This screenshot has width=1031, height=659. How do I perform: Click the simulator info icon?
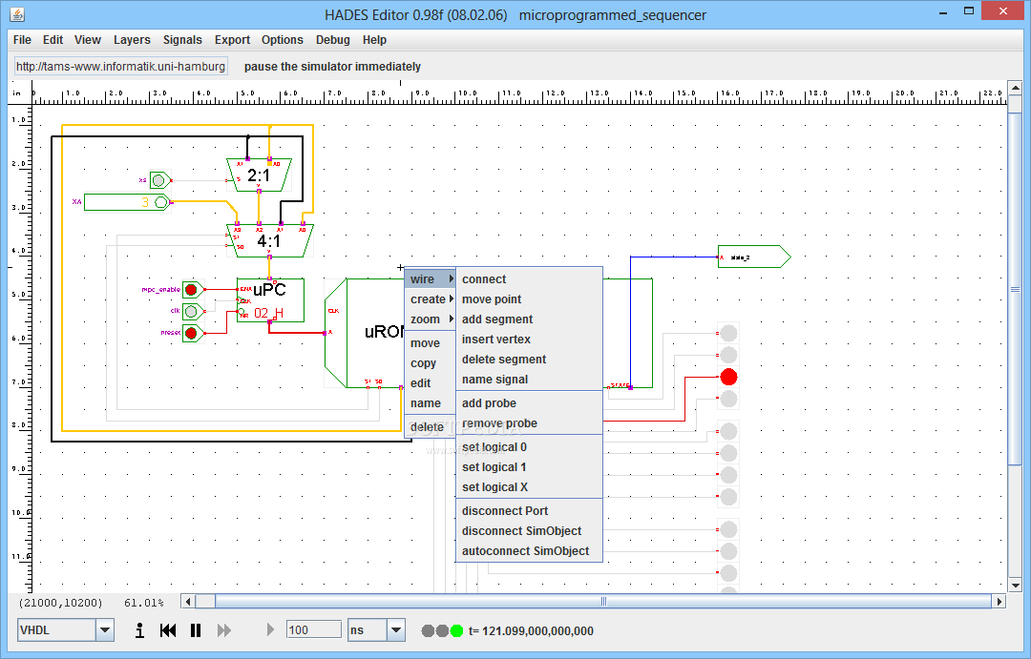(x=139, y=630)
